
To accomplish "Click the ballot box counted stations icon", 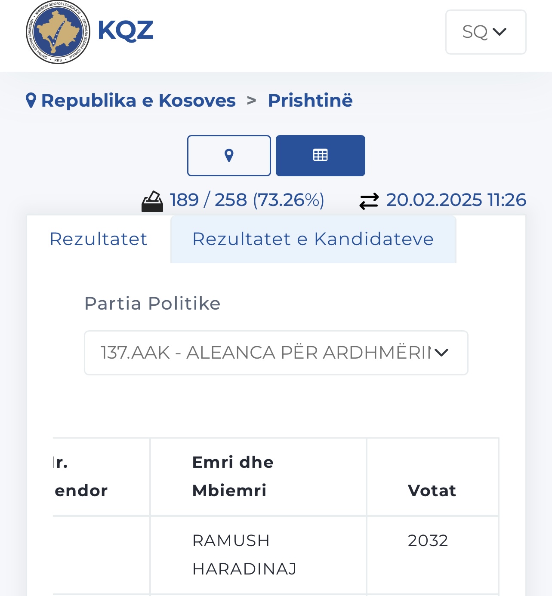I will [x=152, y=201].
